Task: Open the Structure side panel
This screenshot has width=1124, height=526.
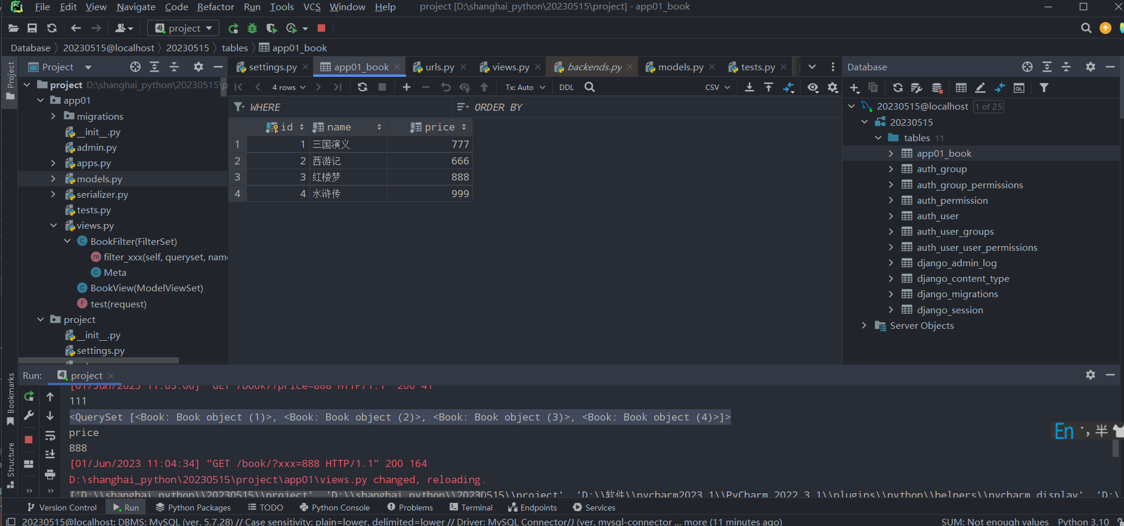Action: point(11,465)
